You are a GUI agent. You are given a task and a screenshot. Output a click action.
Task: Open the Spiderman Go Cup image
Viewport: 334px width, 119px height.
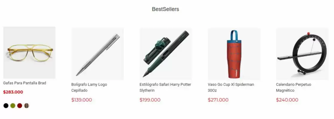point(234,54)
